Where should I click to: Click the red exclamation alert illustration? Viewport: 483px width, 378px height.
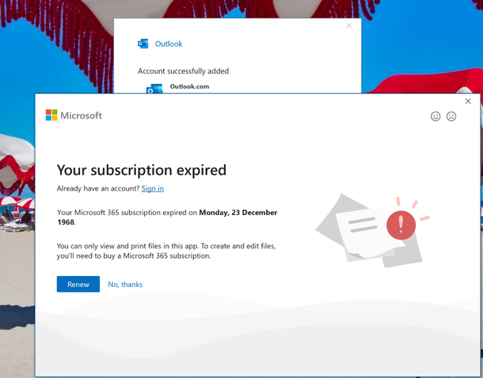click(401, 225)
